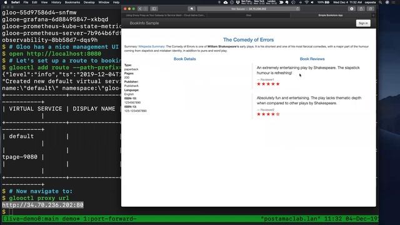Screen dimensions: 400x225
Task: Click the paperback type value
Action: 131,69
